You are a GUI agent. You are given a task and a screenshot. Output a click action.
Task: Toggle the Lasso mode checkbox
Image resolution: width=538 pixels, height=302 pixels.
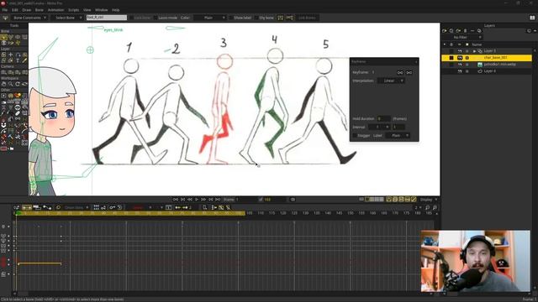(156, 18)
